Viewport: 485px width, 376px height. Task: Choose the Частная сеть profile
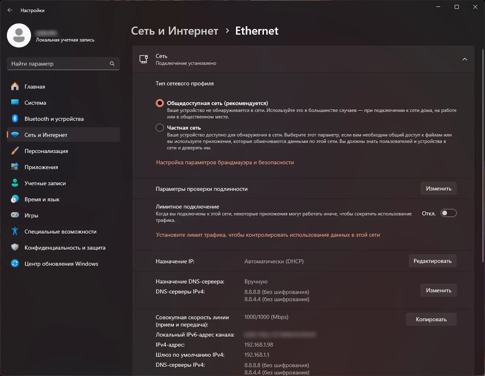pos(159,128)
